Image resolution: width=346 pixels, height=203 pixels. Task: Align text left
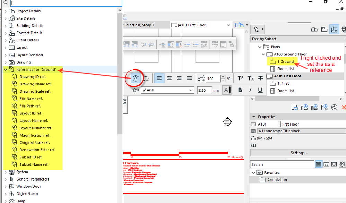pos(159,79)
